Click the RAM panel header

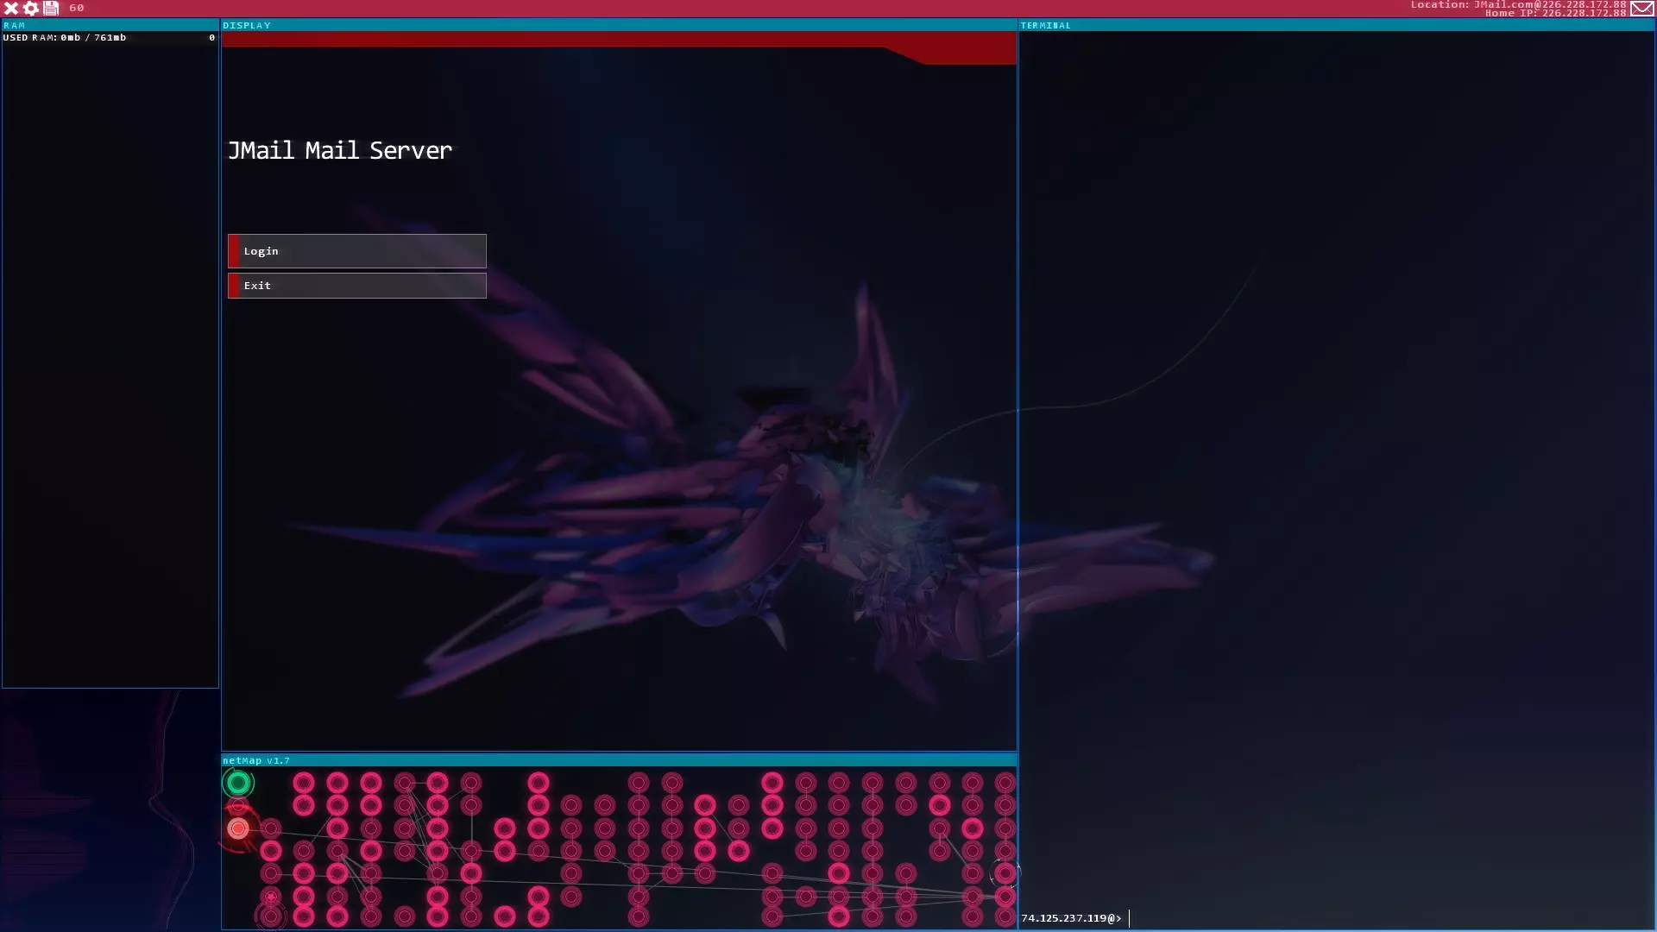pos(110,25)
